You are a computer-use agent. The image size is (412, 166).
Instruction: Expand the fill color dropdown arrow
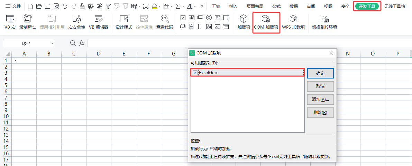159,7
